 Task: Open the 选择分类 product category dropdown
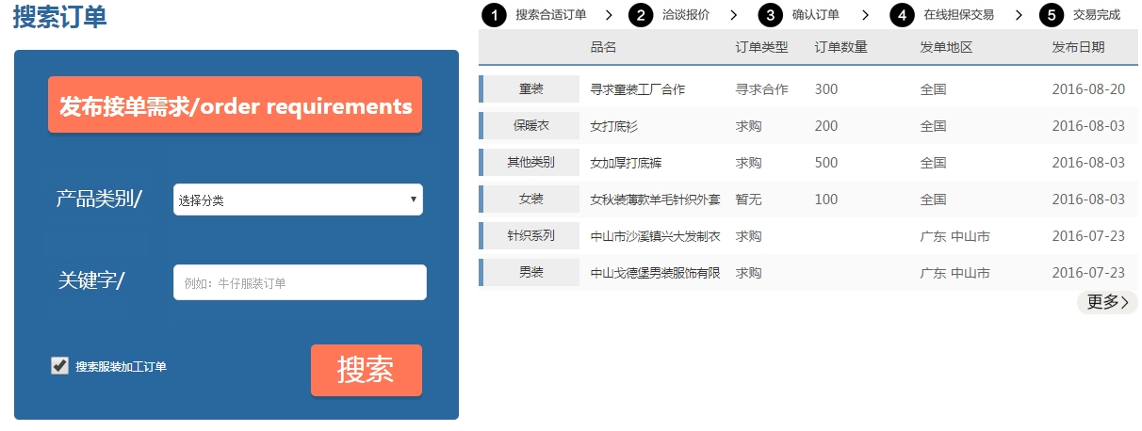(298, 200)
